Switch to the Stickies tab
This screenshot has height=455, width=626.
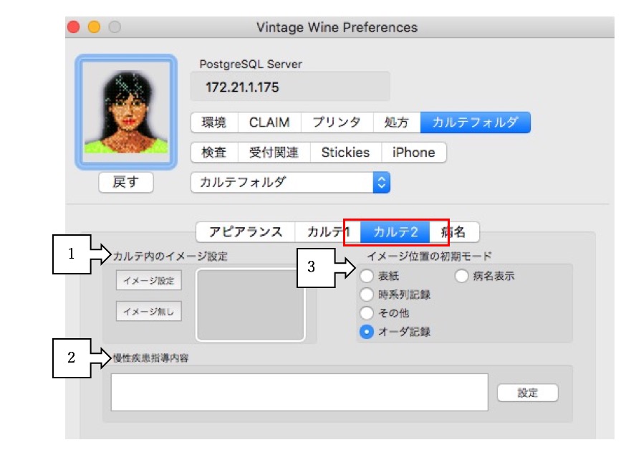click(x=345, y=153)
